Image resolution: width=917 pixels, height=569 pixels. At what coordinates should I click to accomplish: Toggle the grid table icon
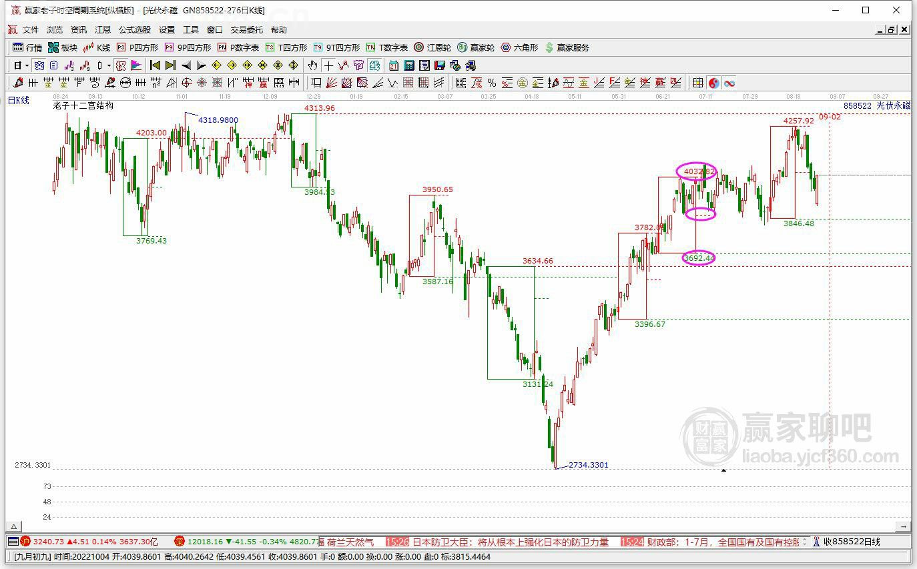698,83
